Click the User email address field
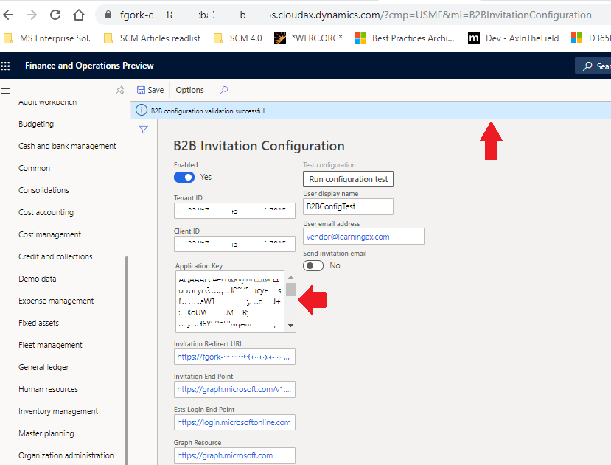Viewport: 611px width, 465px height. coord(363,236)
